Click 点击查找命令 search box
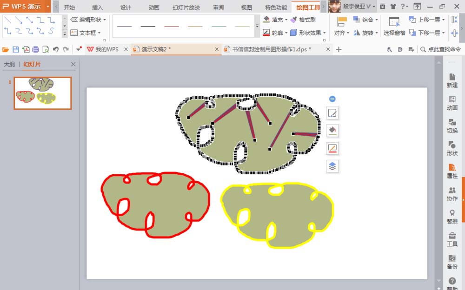Viewport: 465px width, 290px height. (x=445, y=48)
